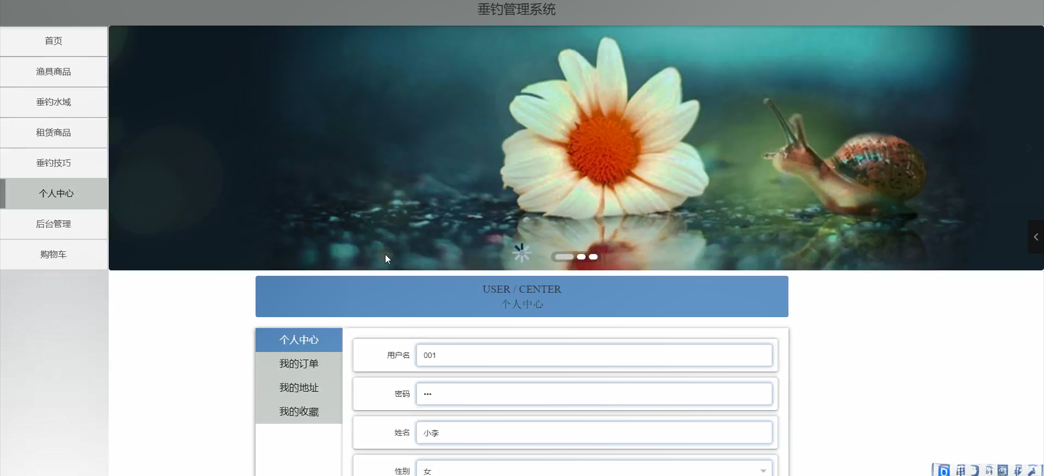Select the third carousel slide indicator
The width and height of the screenshot is (1044, 476).
point(593,257)
